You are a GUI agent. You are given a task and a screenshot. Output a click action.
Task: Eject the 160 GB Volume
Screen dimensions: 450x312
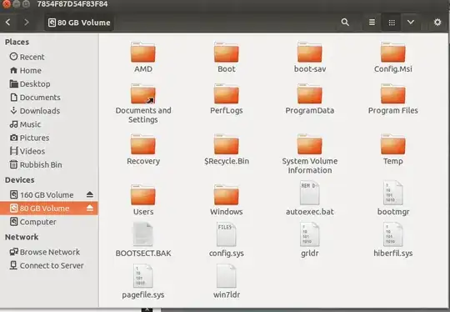tap(89, 194)
